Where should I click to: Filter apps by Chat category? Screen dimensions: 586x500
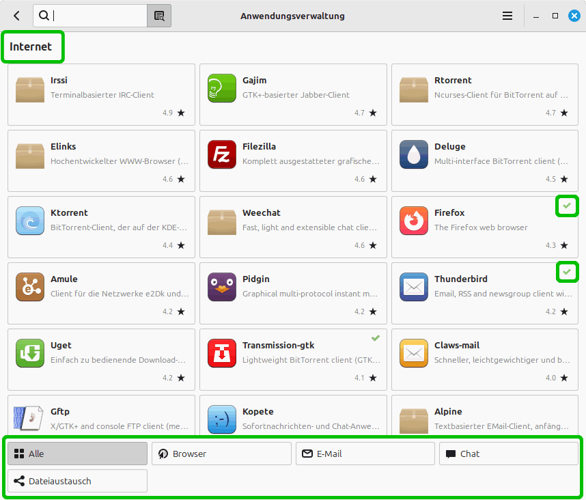(508, 454)
